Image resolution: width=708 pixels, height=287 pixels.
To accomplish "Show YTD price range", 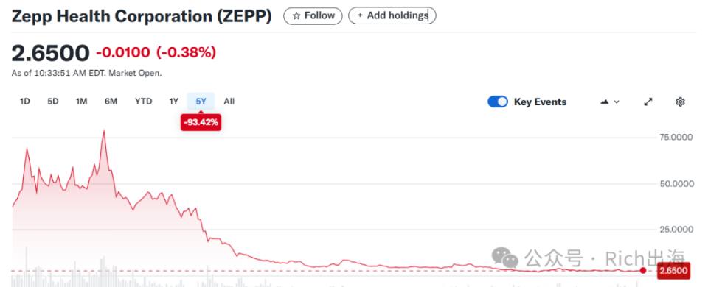I will [x=143, y=102].
